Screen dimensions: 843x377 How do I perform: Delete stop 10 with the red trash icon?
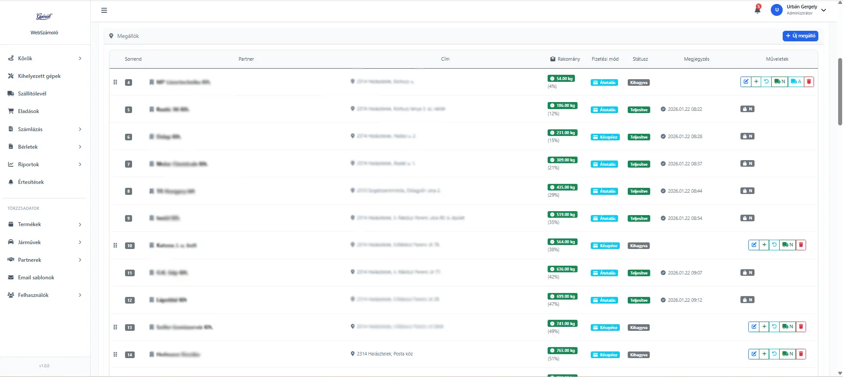click(x=801, y=245)
